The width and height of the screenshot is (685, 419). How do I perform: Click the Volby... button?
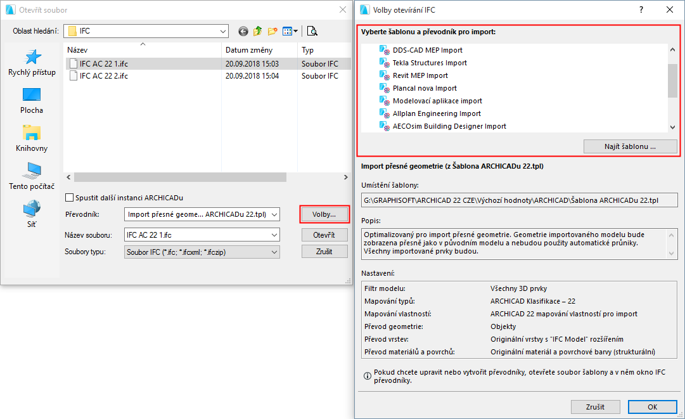[324, 214]
